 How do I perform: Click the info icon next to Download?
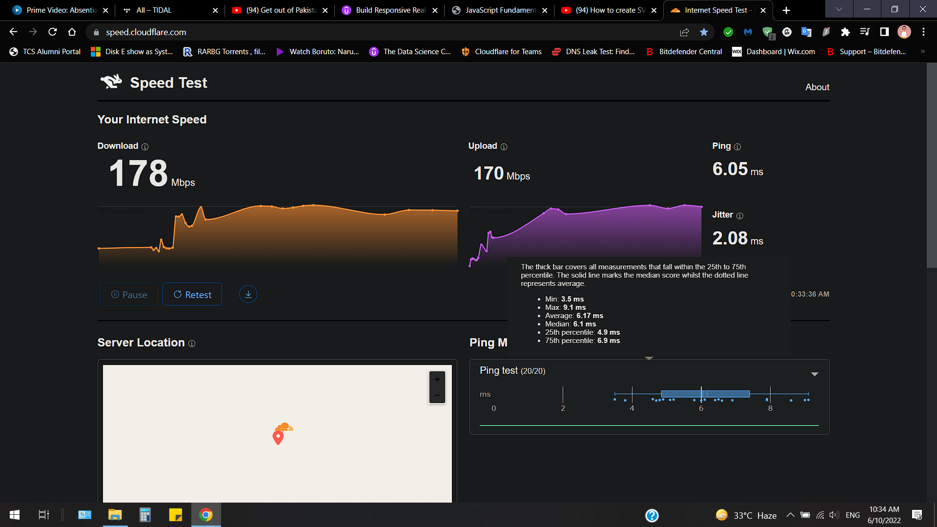pyautogui.click(x=145, y=147)
